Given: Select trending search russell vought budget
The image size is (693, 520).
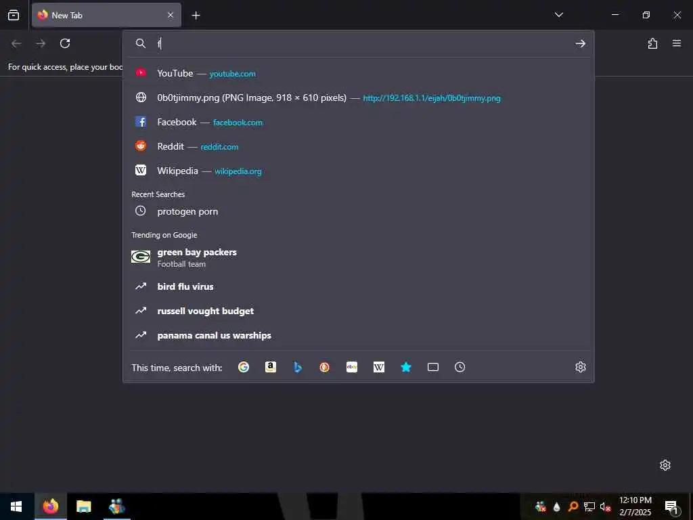Looking at the screenshot, I should [359, 311].
